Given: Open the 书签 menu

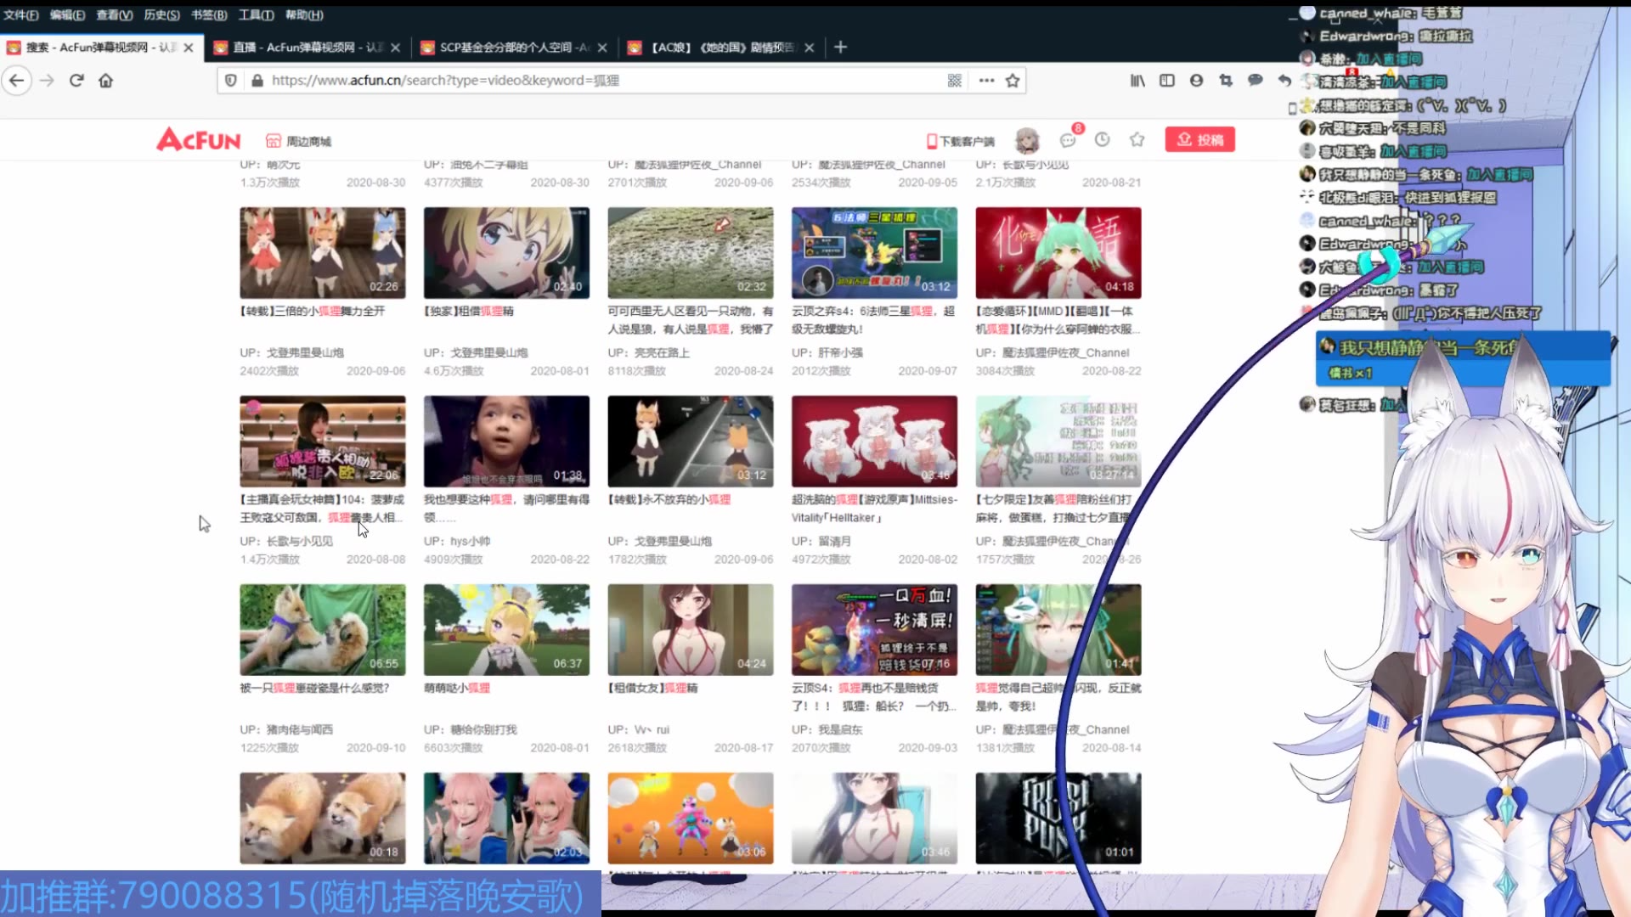Looking at the screenshot, I should click(x=209, y=15).
